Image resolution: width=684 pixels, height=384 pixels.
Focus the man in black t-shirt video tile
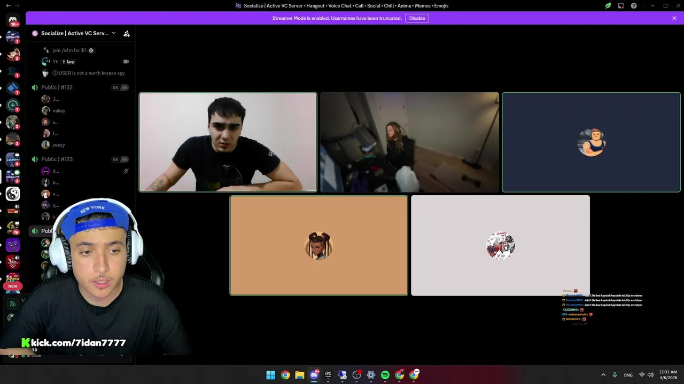[x=228, y=142]
